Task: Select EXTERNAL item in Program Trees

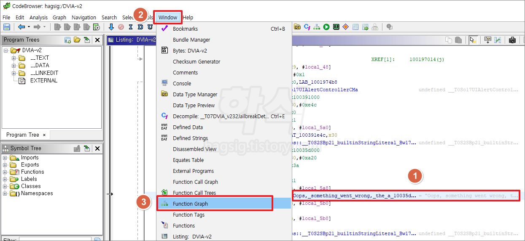Action: (44, 80)
